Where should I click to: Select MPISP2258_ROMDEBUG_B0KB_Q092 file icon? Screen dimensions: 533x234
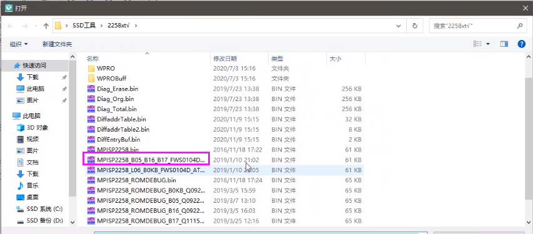coord(91,190)
